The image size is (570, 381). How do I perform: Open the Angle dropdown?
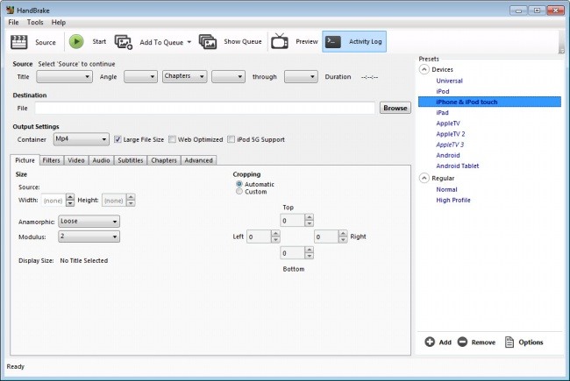pyautogui.click(x=140, y=76)
